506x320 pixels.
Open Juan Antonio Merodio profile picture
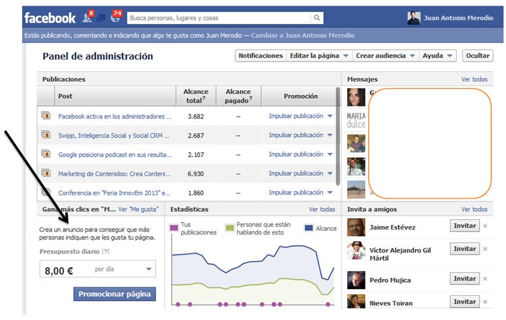click(x=414, y=18)
